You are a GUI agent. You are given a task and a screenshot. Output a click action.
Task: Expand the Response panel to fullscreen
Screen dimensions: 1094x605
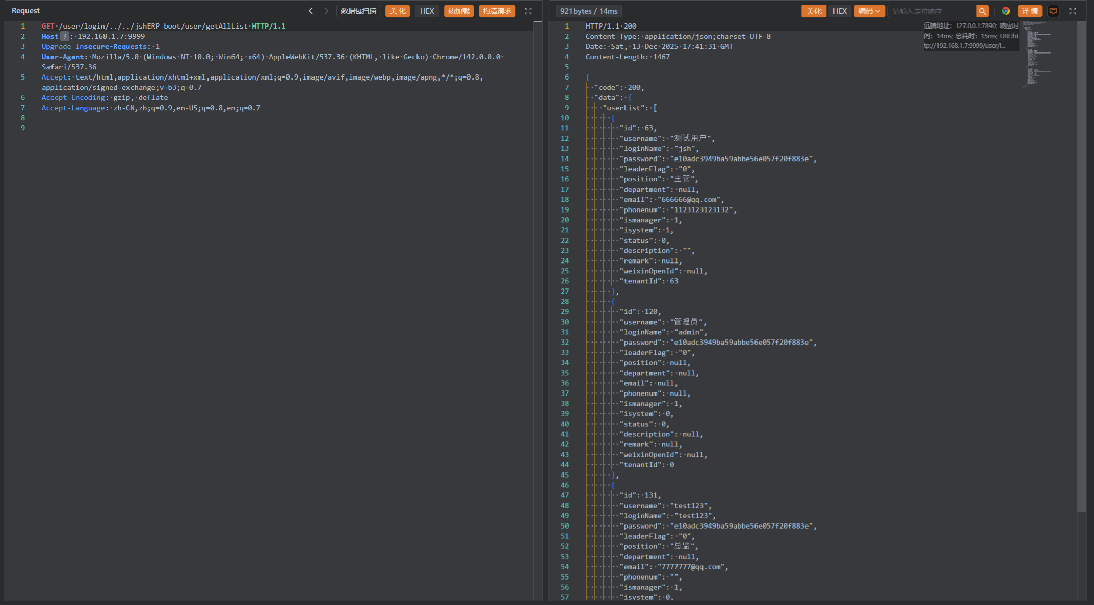[1073, 11]
